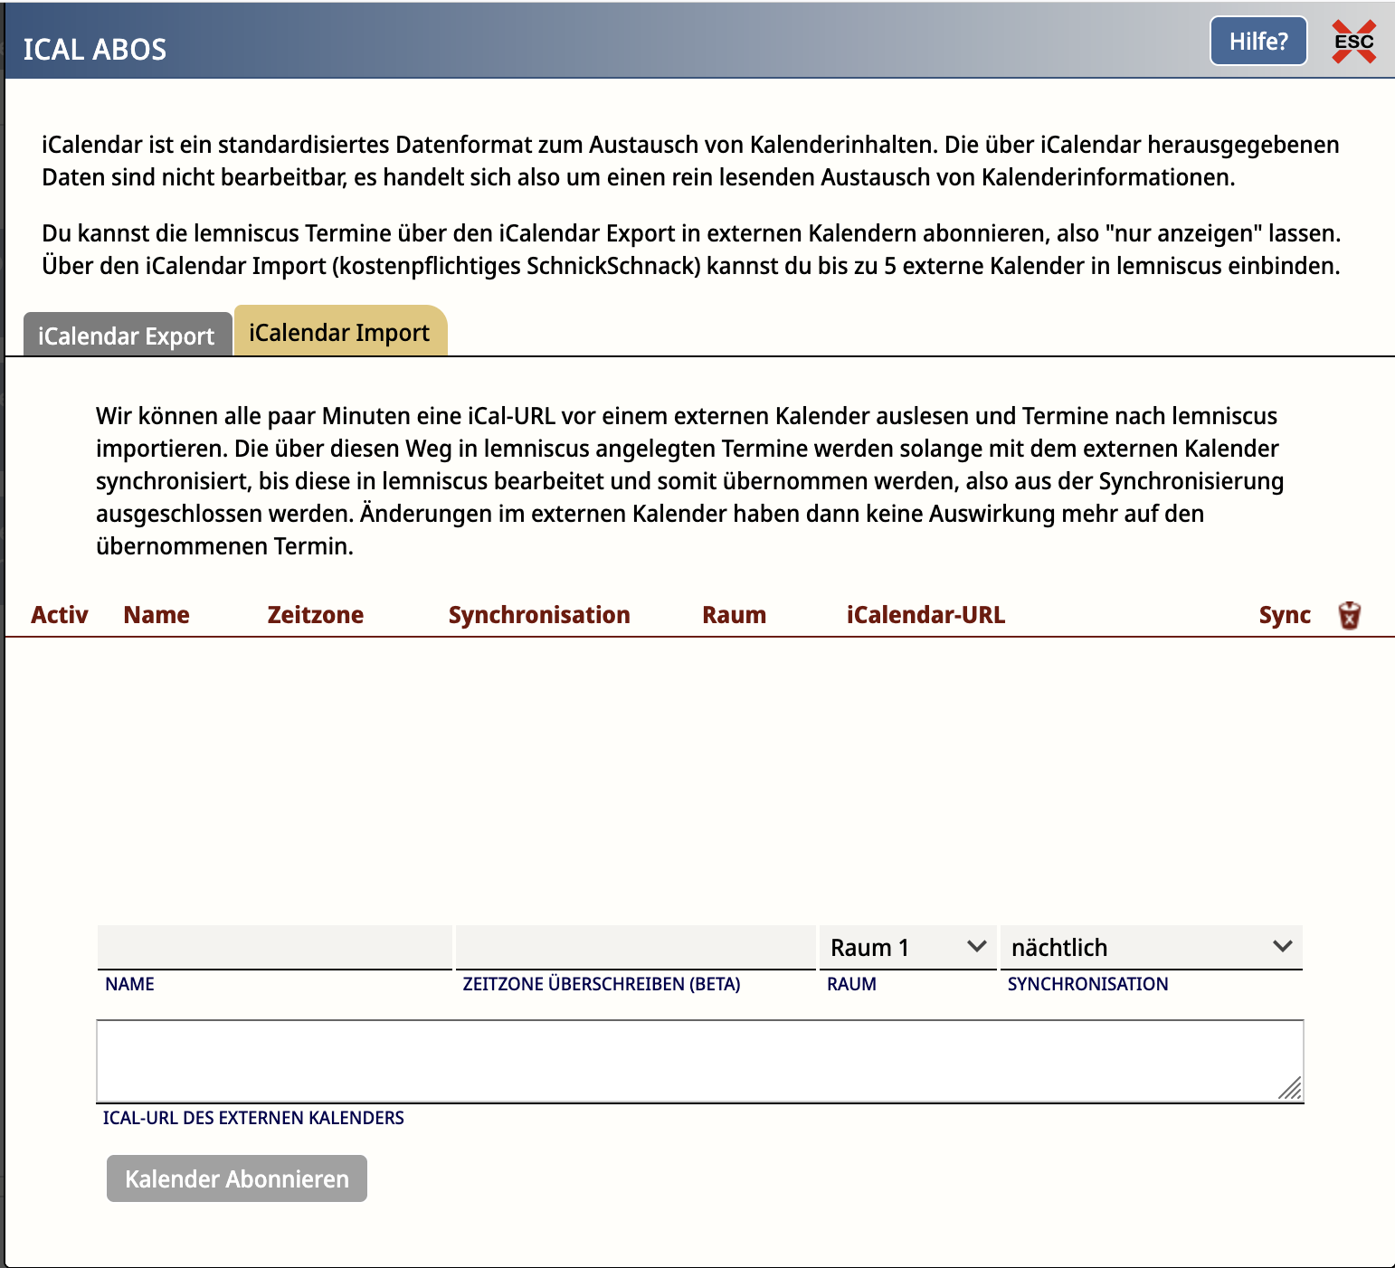This screenshot has width=1395, height=1268.
Task: Click the trash icon in the table header
Action: click(x=1349, y=615)
